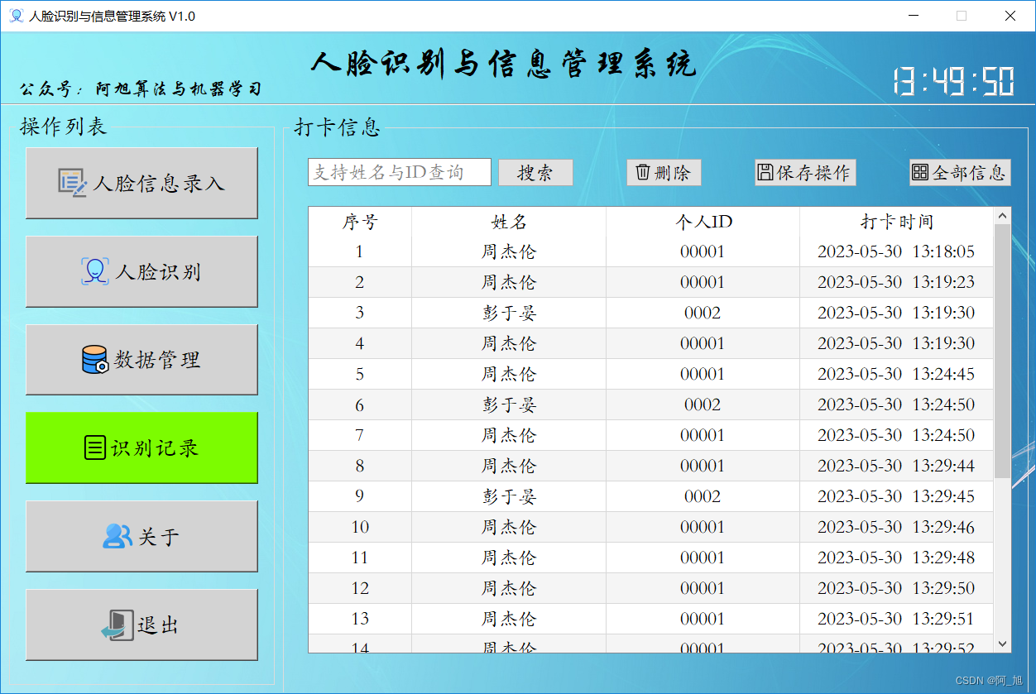The width and height of the screenshot is (1036, 694).
Task: Click the vertical scrollbar thumb of table
Action: coord(1002,352)
